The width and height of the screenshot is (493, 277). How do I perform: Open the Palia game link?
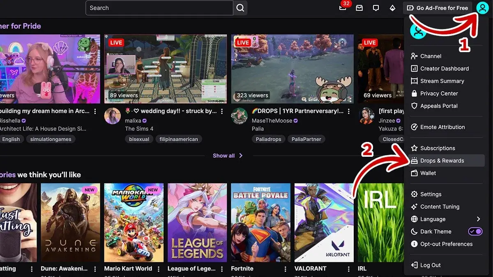pos(258,128)
